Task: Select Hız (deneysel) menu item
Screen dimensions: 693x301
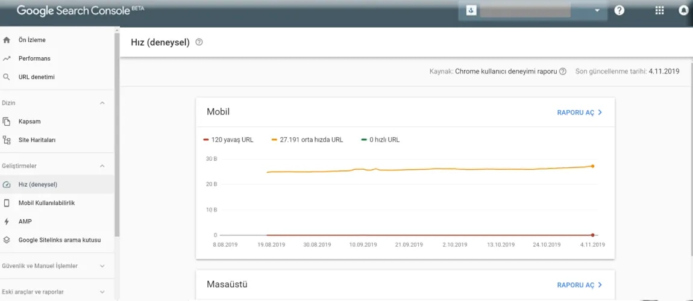Action: (57, 184)
